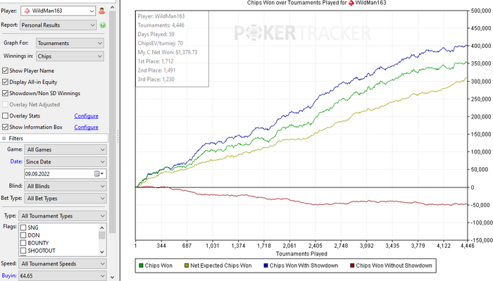
Task: Open the Blind dropdown All Blinds
Action: click(x=65, y=186)
